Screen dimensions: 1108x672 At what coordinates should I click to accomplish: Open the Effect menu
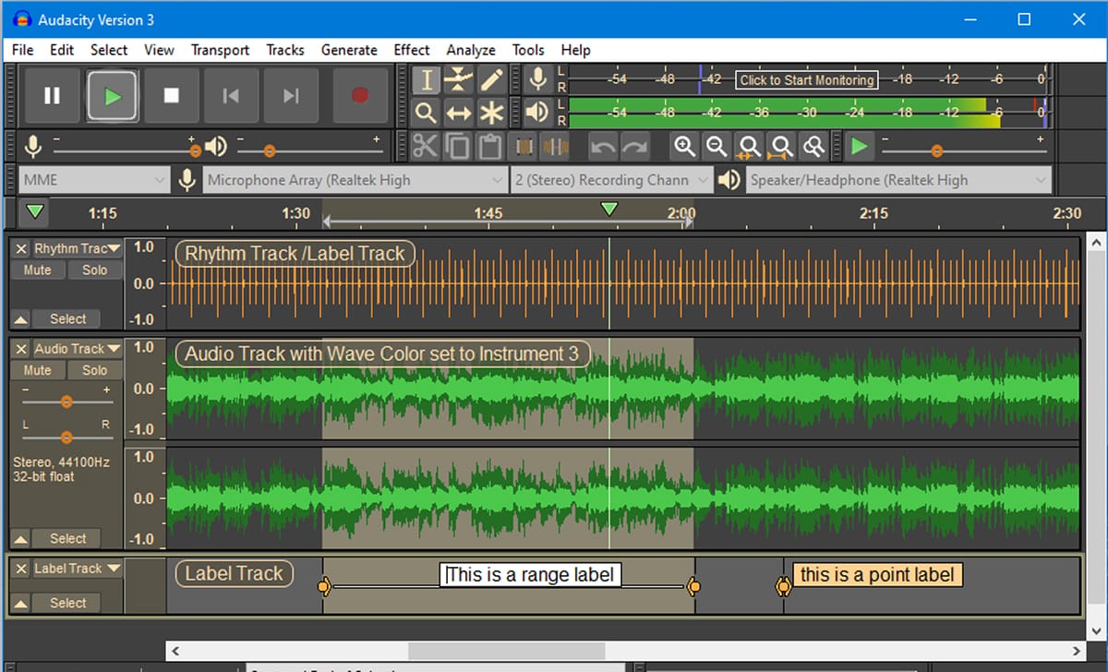click(411, 50)
